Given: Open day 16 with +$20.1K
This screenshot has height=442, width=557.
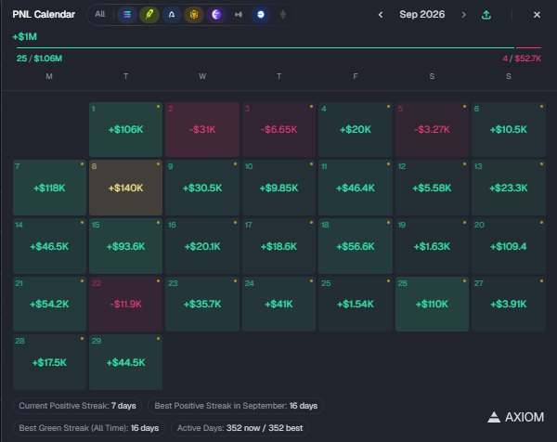Looking at the screenshot, I should (x=202, y=246).
